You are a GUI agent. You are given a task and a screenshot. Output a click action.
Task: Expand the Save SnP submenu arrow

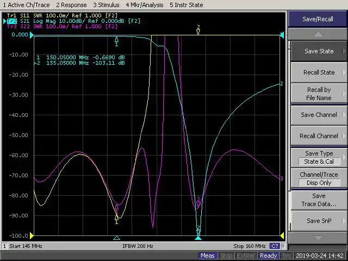point(344,221)
